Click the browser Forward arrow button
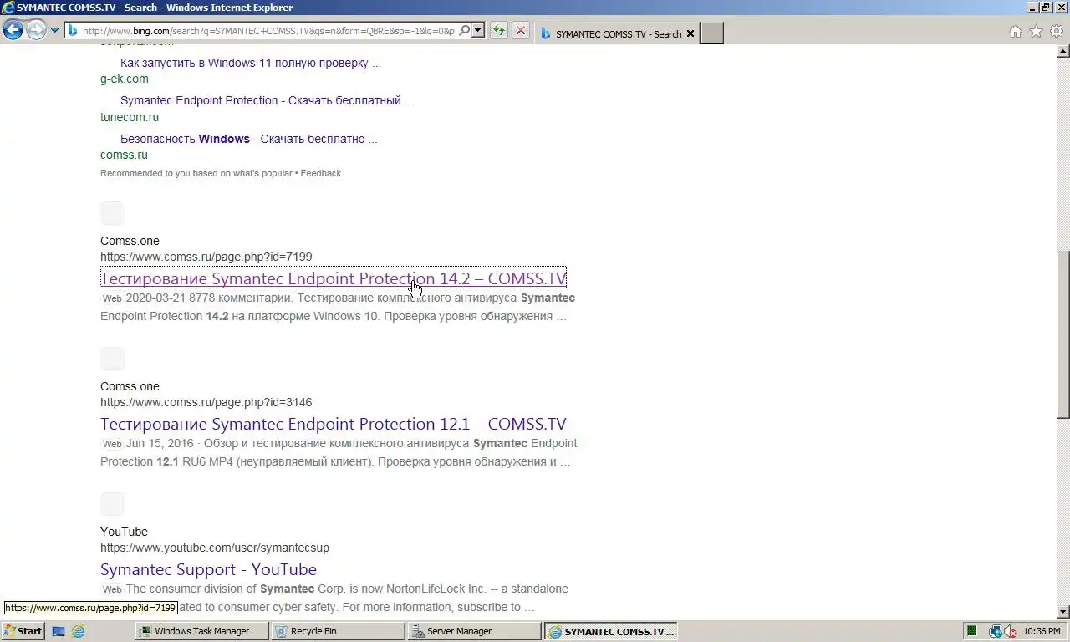The image size is (1070, 642). 36,31
